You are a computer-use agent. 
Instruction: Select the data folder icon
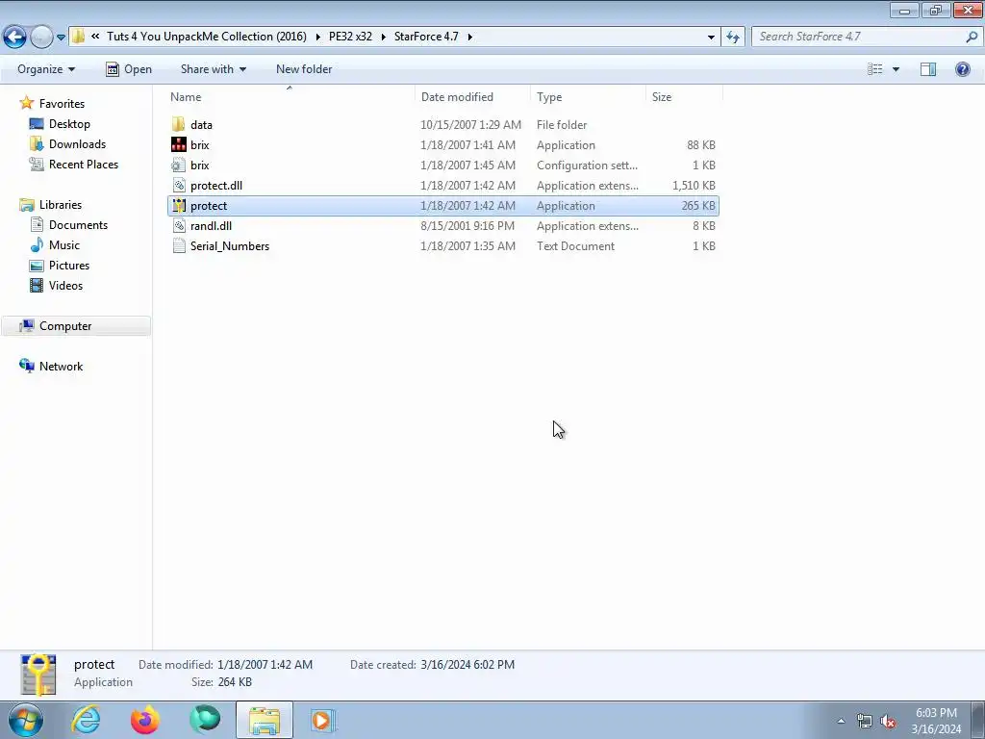(178, 124)
